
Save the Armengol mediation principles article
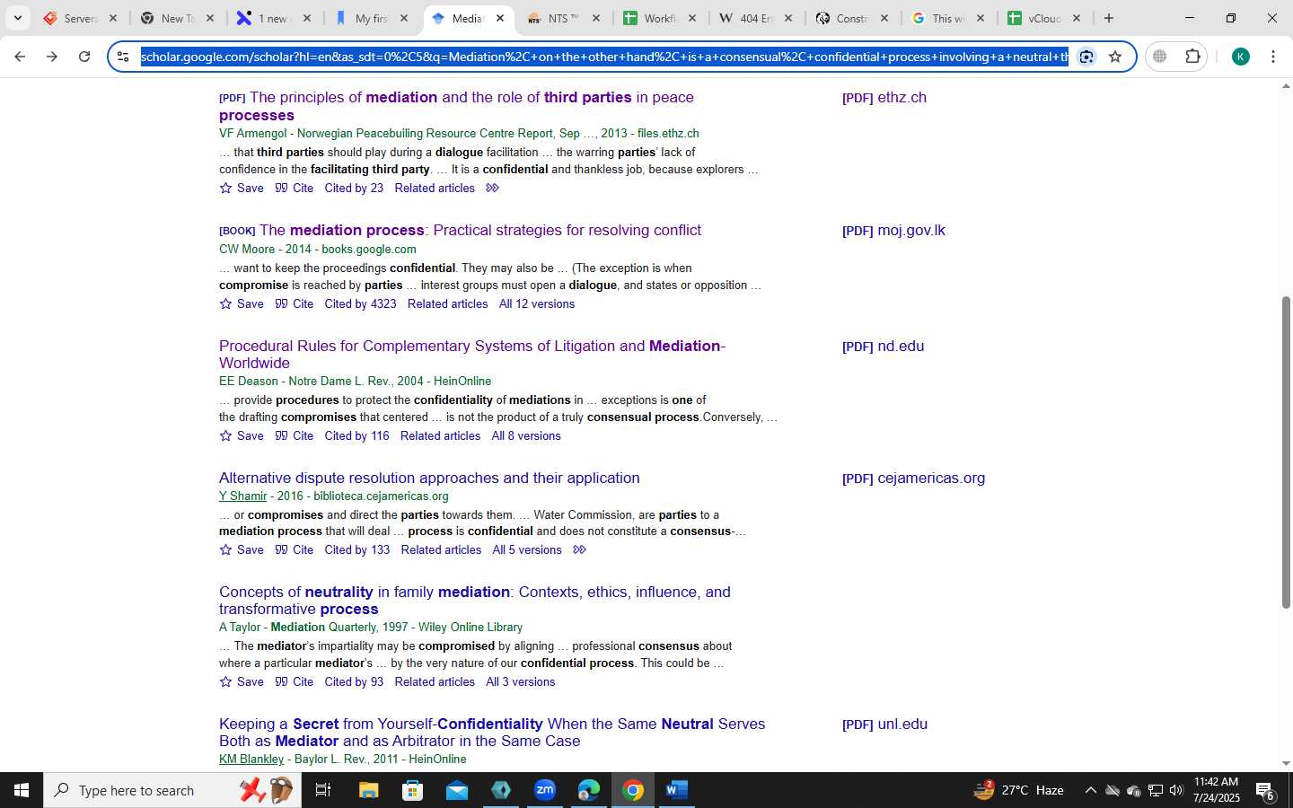(x=242, y=188)
